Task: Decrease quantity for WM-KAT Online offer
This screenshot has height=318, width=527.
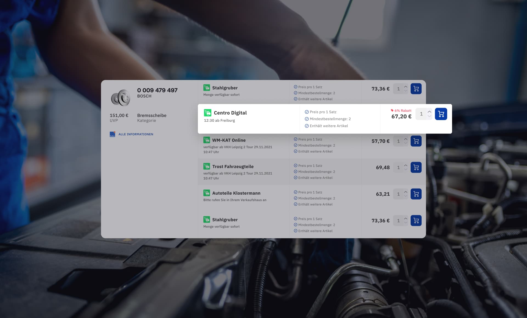Action: click(406, 143)
